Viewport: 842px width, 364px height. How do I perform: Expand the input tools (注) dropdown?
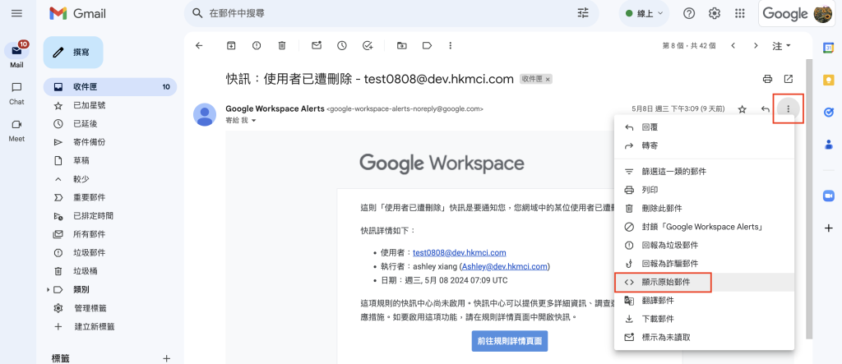[781, 46]
